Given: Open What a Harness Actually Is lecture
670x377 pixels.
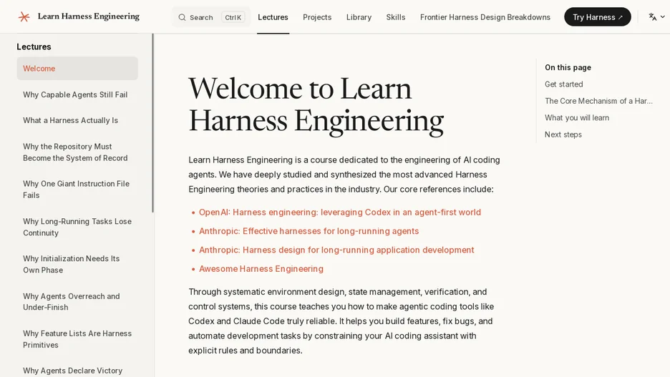Looking at the screenshot, I should click(x=70, y=120).
